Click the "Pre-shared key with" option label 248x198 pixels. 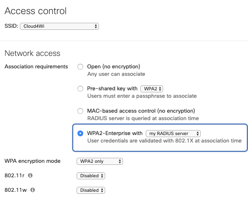112,89
